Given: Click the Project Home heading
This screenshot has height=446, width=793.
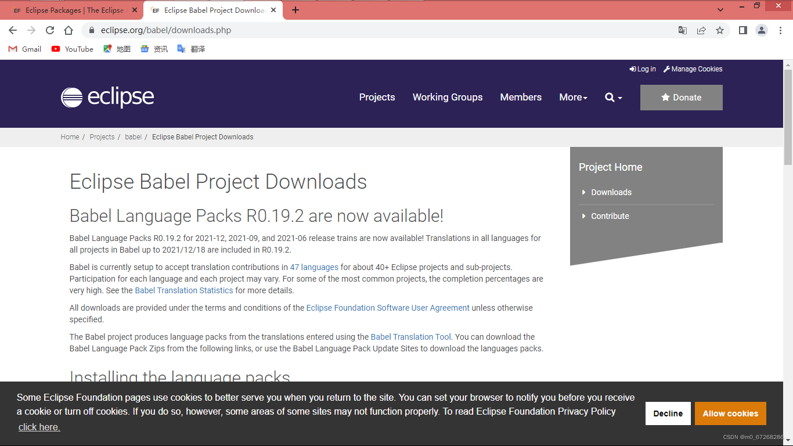Looking at the screenshot, I should click(611, 167).
